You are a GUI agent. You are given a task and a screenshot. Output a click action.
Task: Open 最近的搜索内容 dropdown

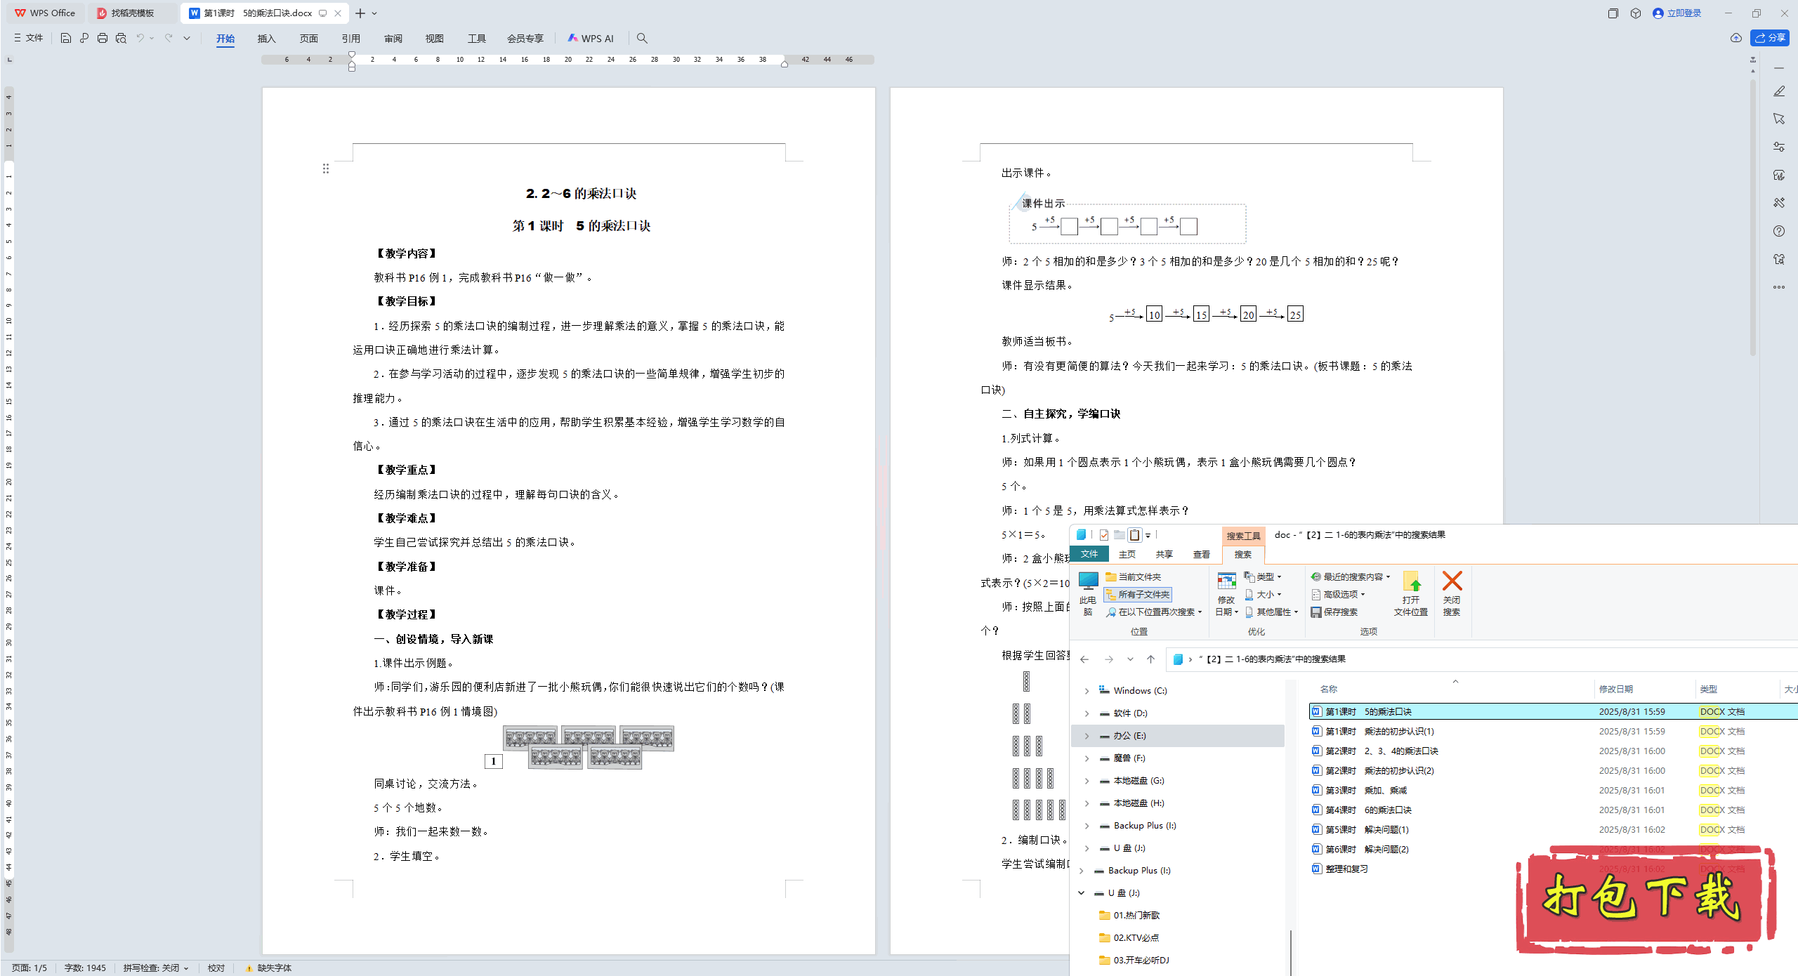(1351, 576)
